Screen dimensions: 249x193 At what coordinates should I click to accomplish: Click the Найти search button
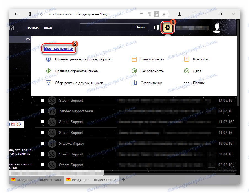[140, 27]
